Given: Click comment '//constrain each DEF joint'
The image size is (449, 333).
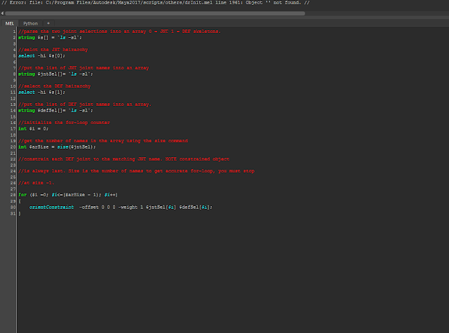Looking at the screenshot, I should coord(123,159).
